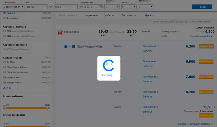Check the China Eastern Airlines checkbox
The image size is (217, 127).
tap(5, 67)
